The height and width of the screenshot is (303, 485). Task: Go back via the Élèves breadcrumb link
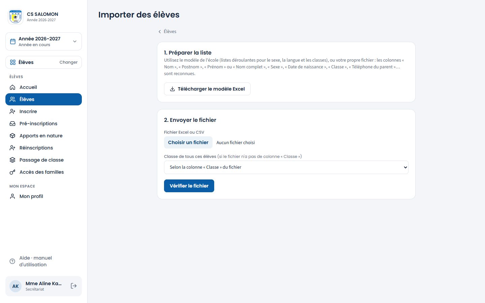pyautogui.click(x=167, y=31)
